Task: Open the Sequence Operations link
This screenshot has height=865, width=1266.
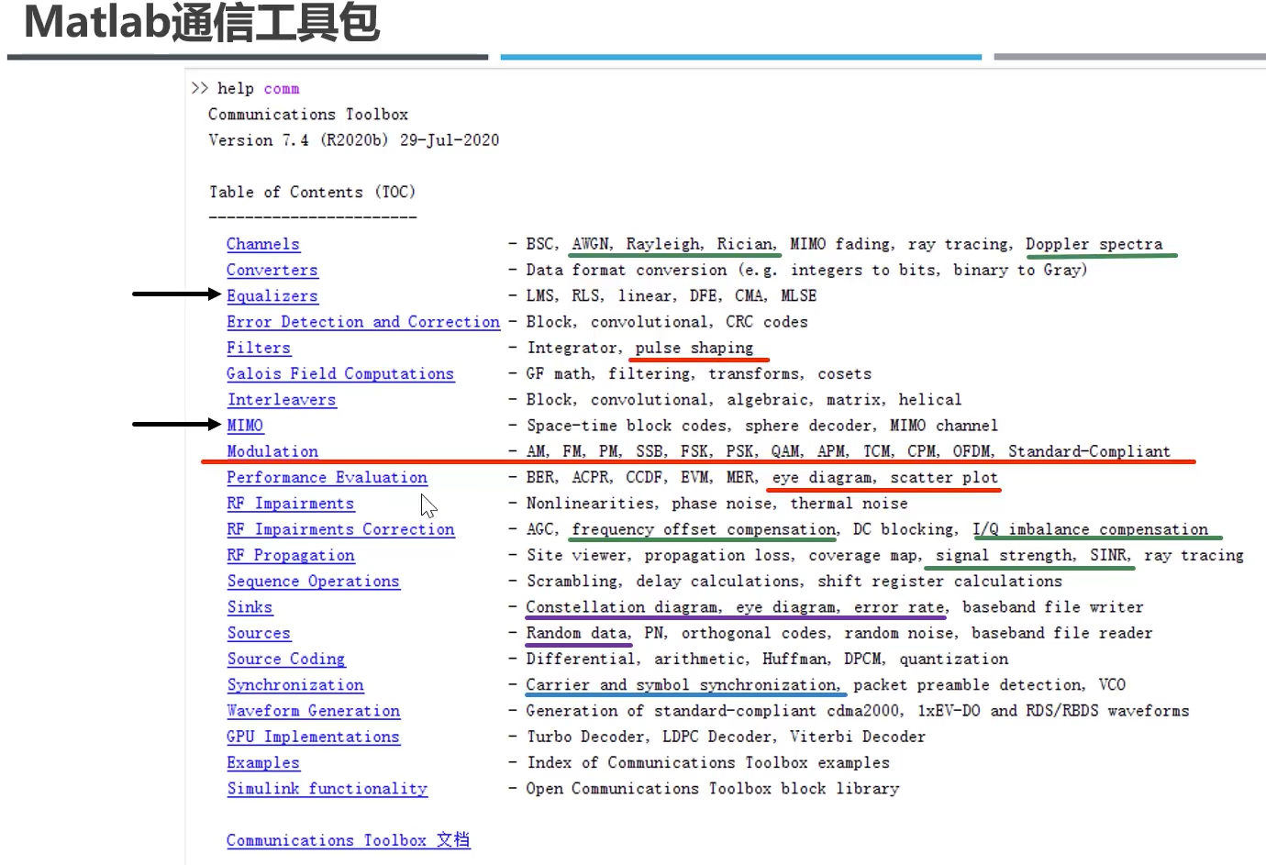Action: point(313,582)
